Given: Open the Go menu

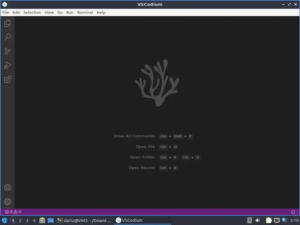Looking at the screenshot, I should click(x=60, y=12).
